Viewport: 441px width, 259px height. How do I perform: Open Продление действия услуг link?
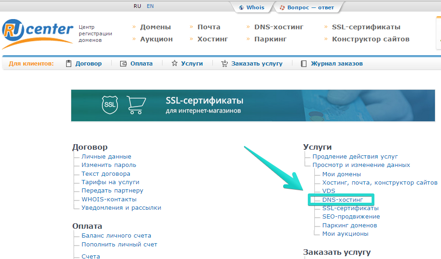[x=355, y=156]
